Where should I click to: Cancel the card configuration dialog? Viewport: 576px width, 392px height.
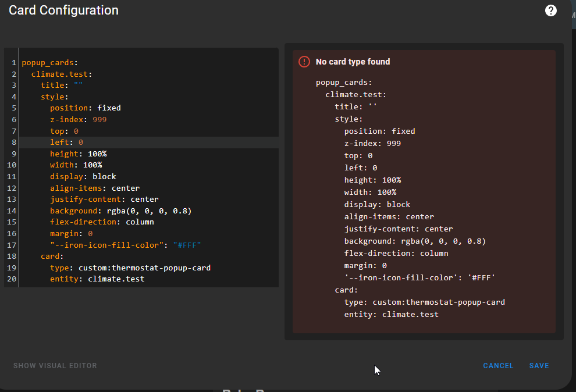[x=498, y=366]
